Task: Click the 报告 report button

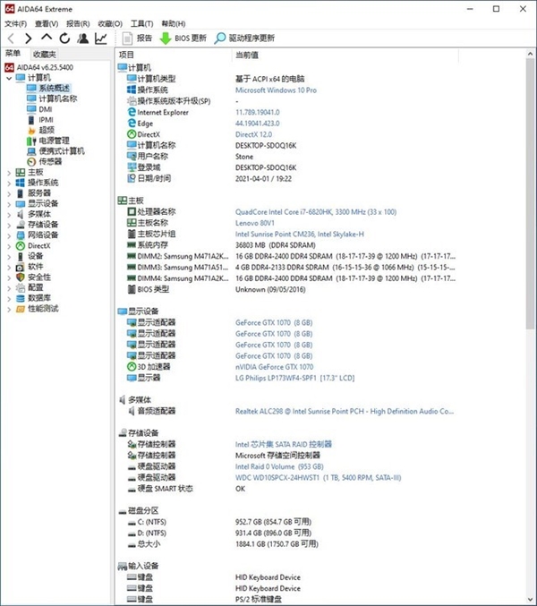Action: 137,38
